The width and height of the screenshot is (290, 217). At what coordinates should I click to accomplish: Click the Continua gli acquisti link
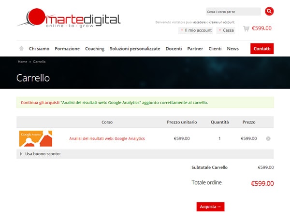pos(40,103)
